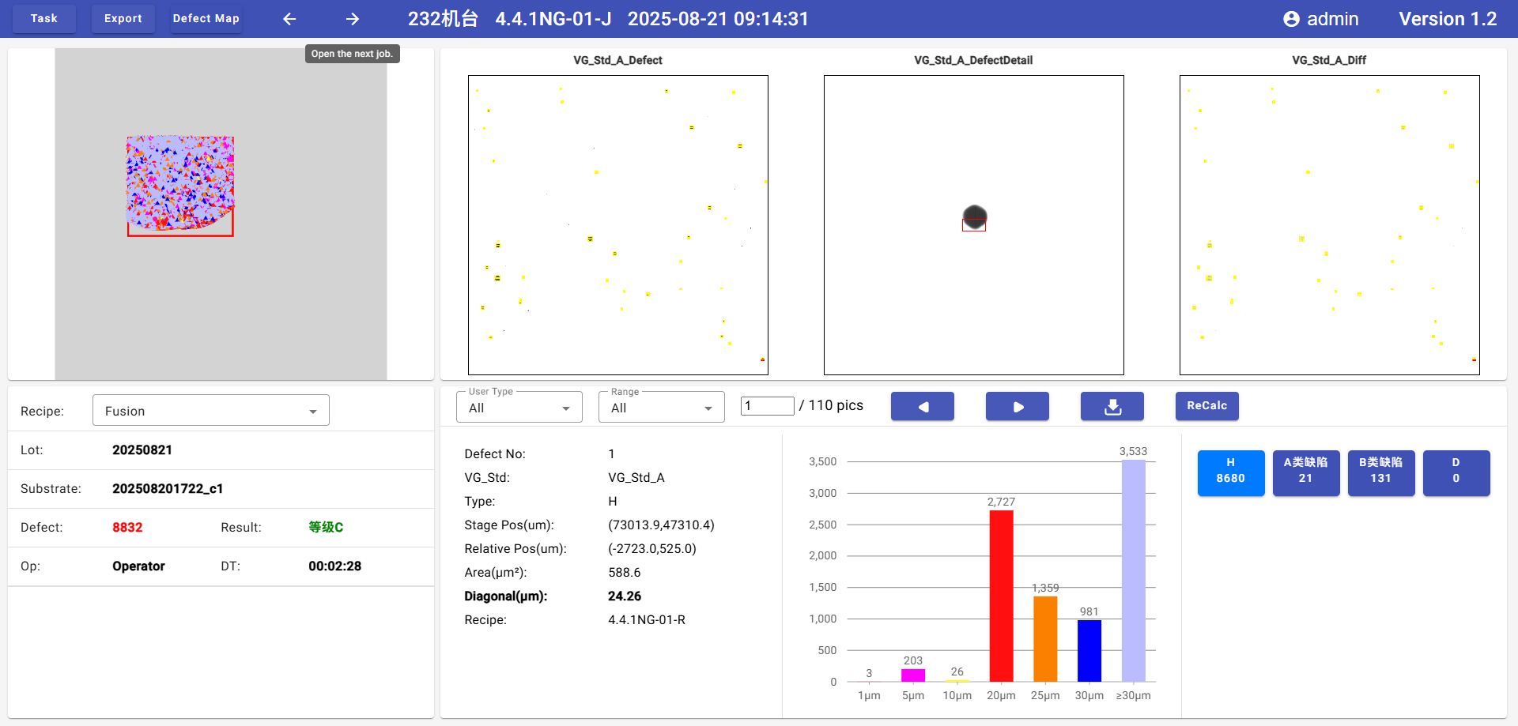
Task: Expand the User Type dropdown
Action: [x=519, y=408]
